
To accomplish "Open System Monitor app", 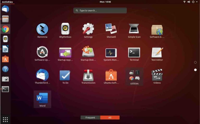I will coord(111,53).
